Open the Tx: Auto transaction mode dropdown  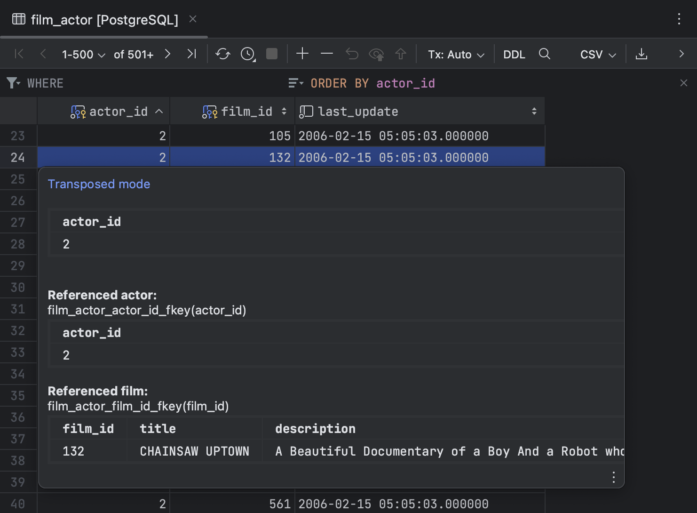coord(455,54)
